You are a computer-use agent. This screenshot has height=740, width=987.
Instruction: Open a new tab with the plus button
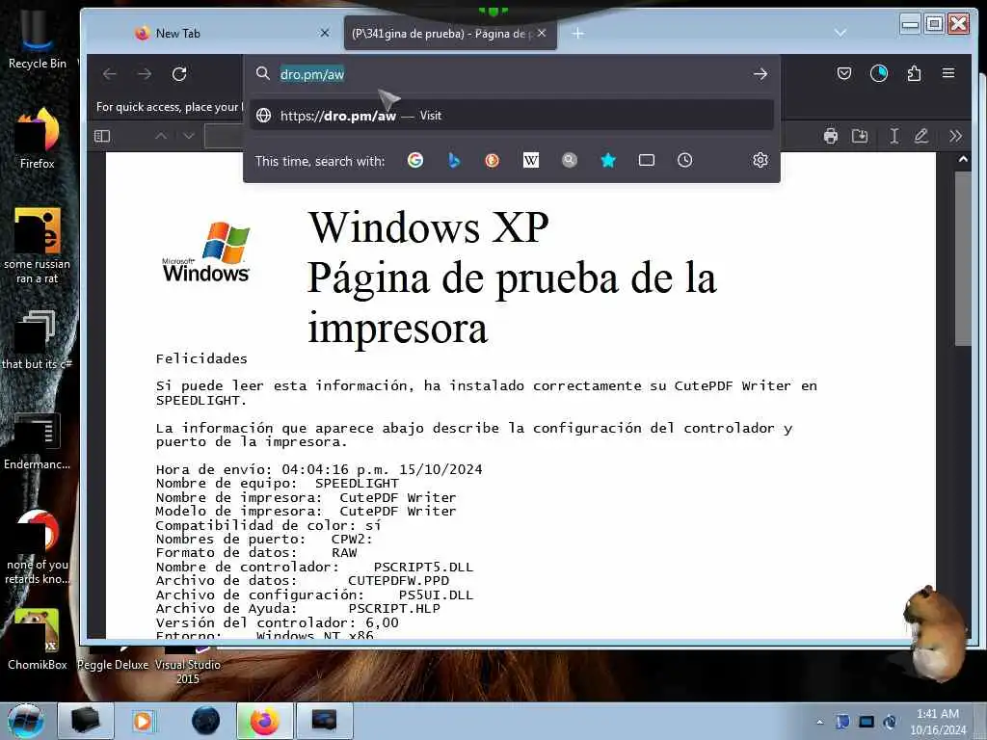(578, 34)
